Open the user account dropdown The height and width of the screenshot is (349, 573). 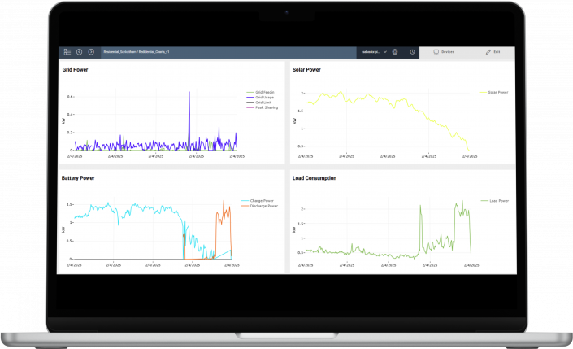[x=373, y=52]
